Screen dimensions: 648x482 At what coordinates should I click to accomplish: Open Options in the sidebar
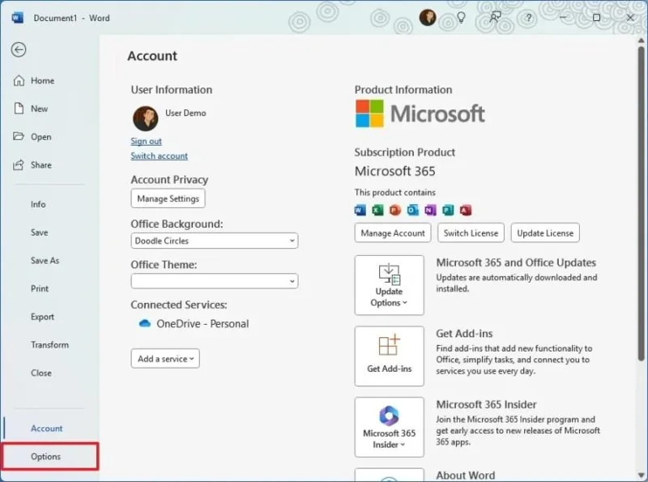click(x=50, y=456)
